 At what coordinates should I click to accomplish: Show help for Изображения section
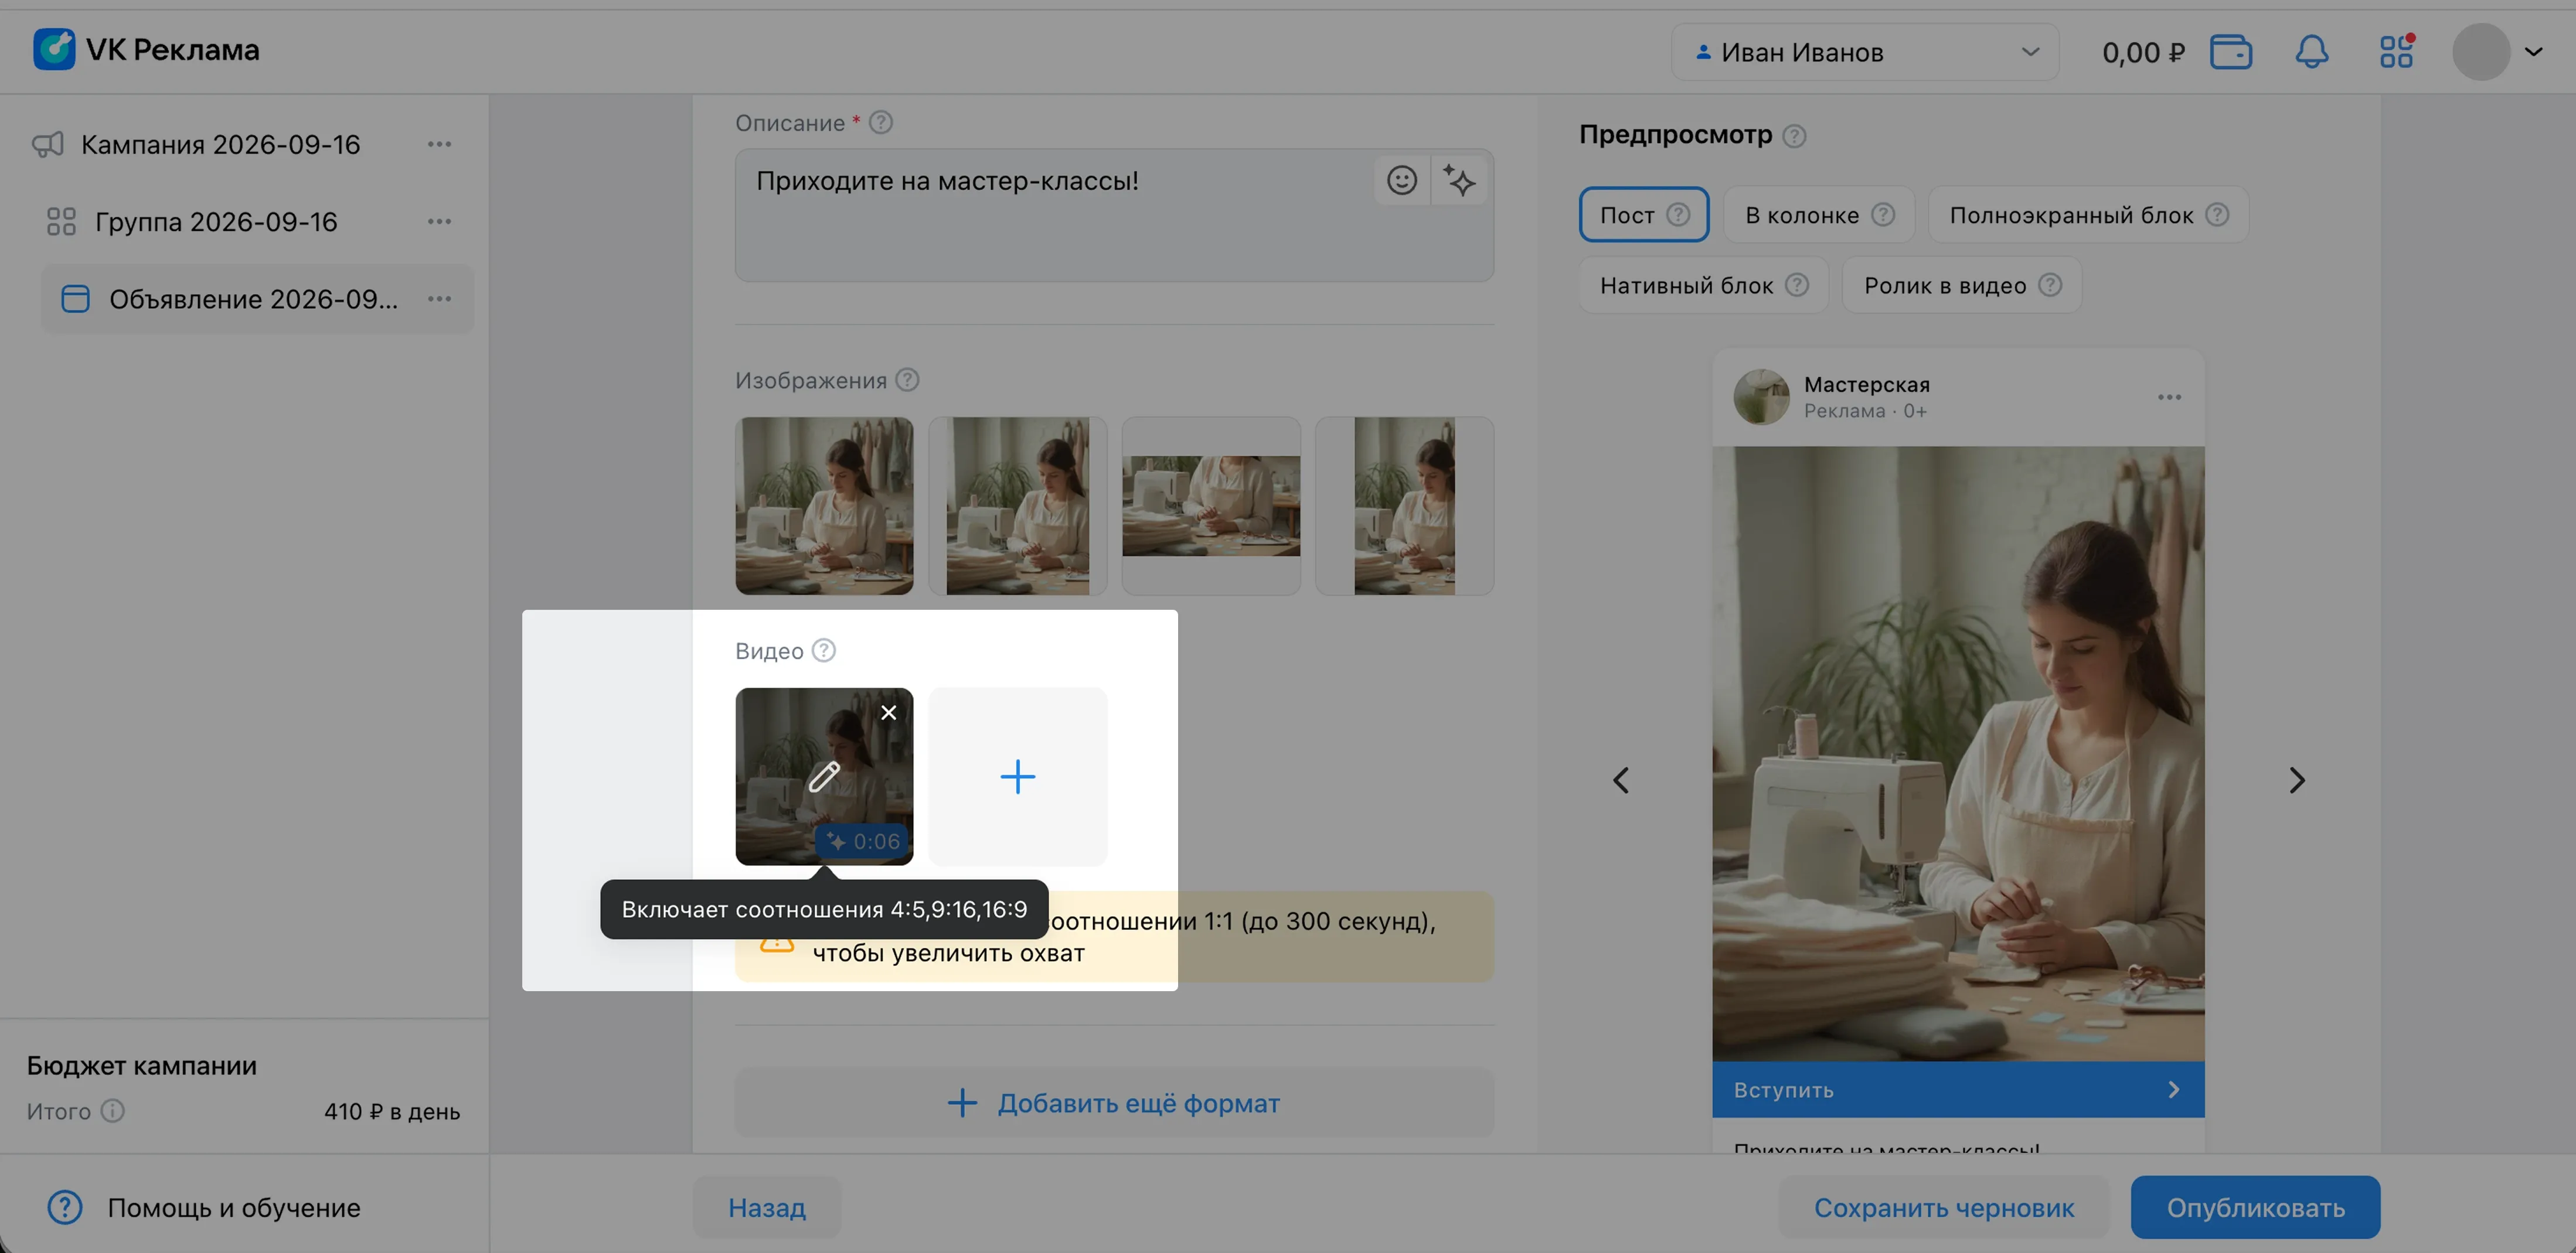click(907, 381)
